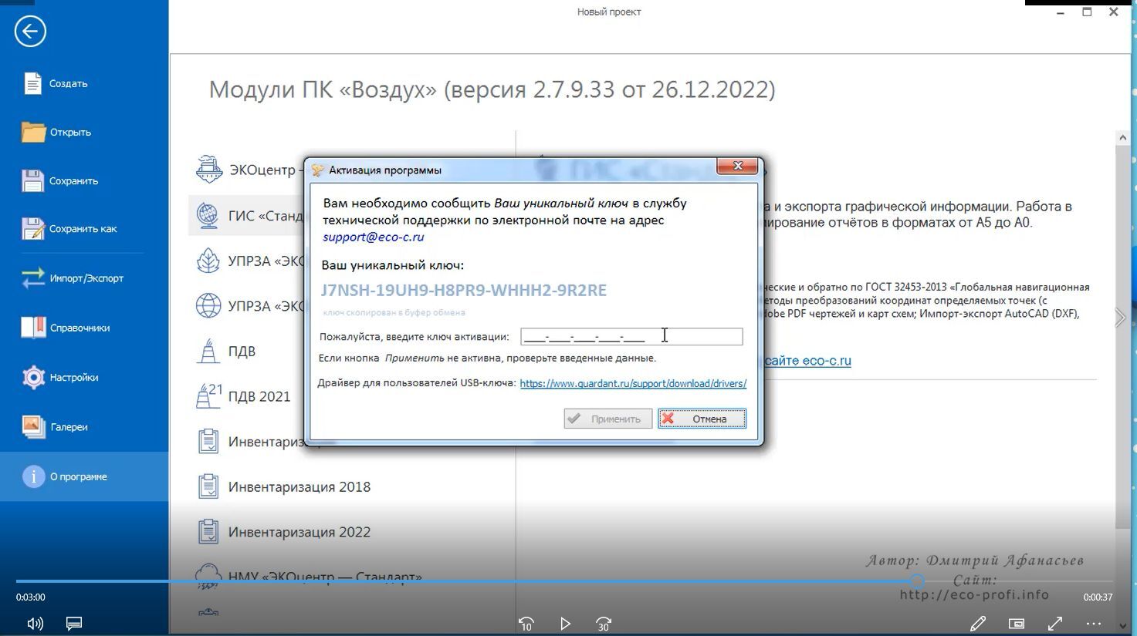Focus the activation key input field
This screenshot has width=1137, height=636.
click(x=631, y=336)
